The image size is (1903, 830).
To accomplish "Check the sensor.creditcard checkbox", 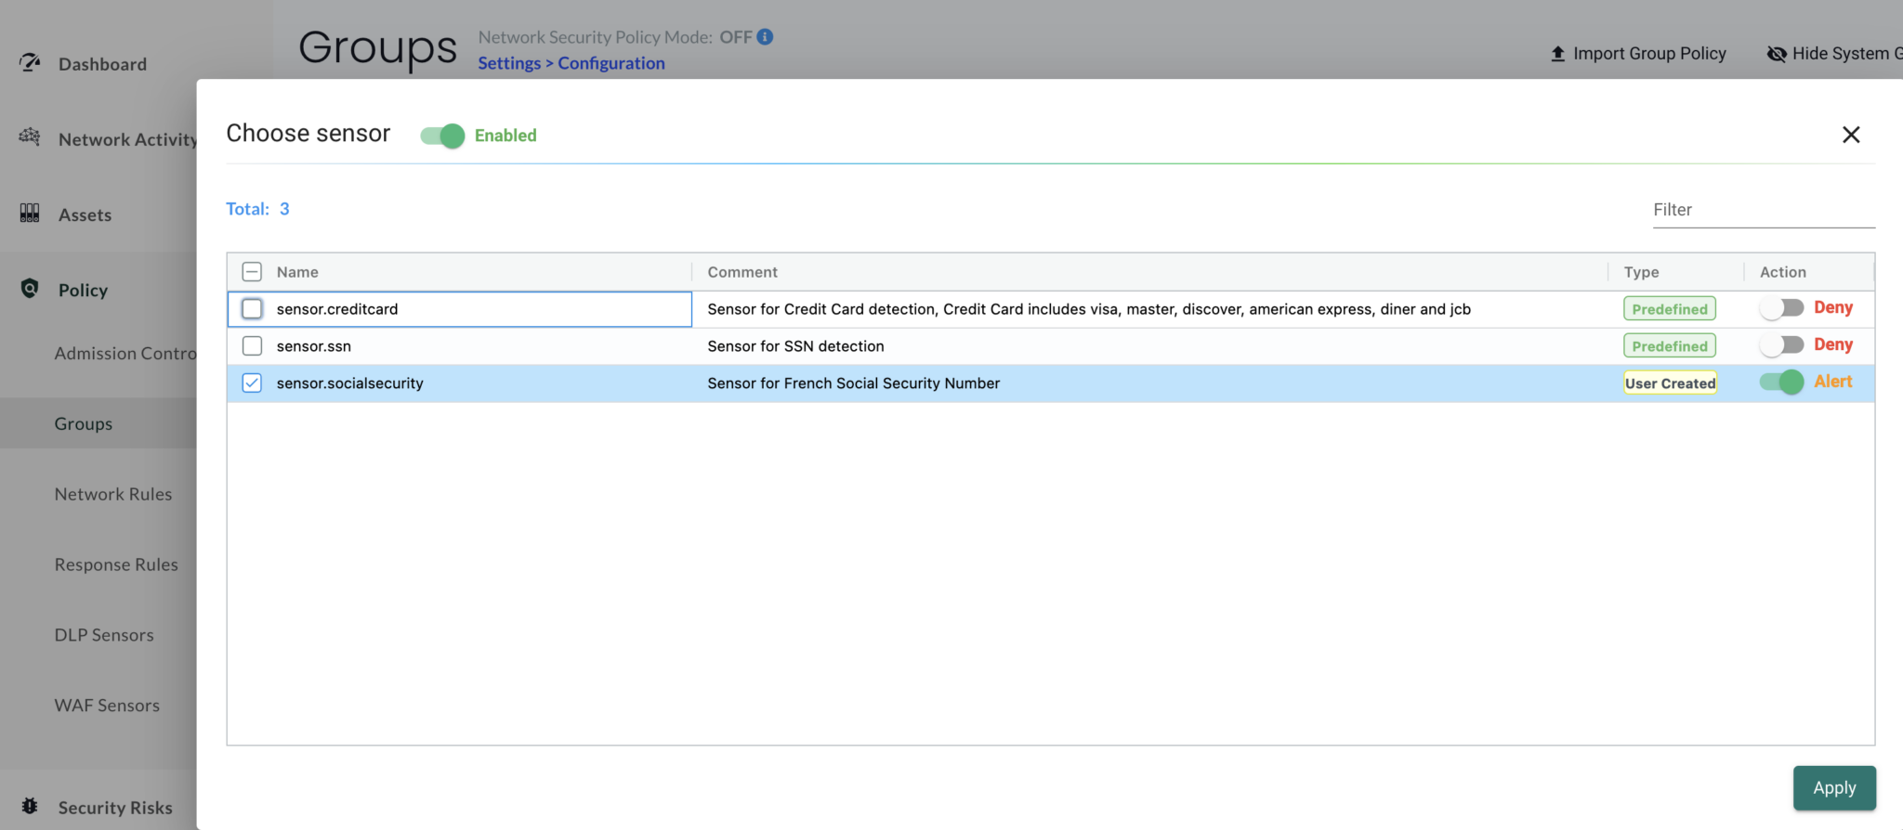I will (x=252, y=309).
